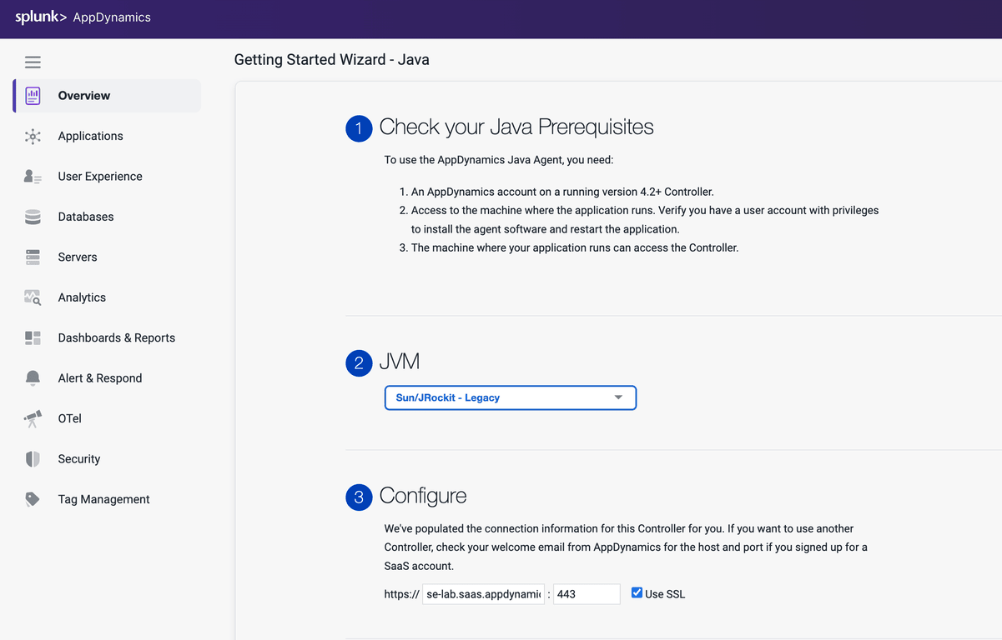Click the Controller host name field

483,594
